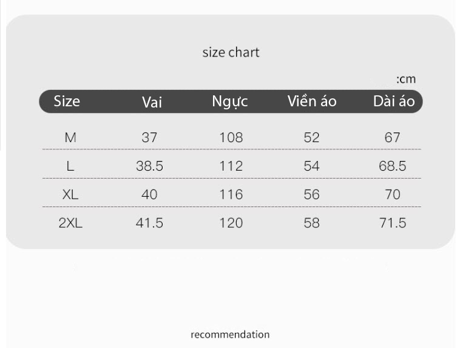Select the 71.5 length value

(393, 223)
